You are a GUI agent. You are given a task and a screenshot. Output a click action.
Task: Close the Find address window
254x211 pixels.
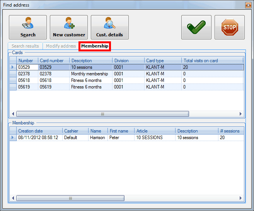(248, 5)
